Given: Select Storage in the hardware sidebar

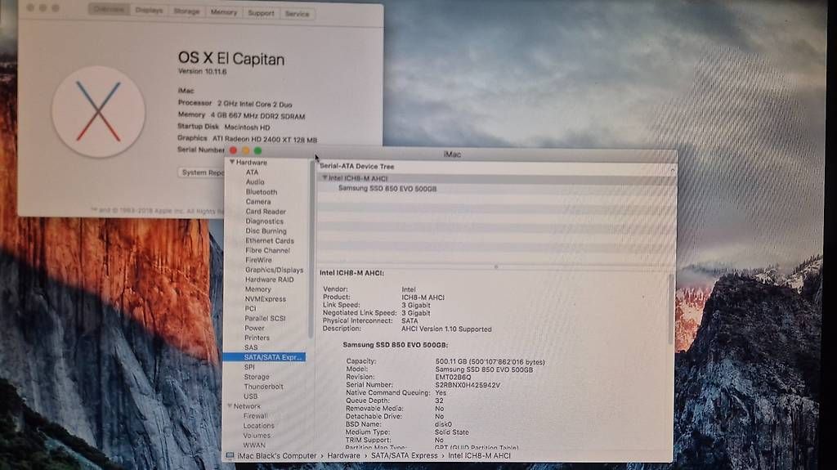Looking at the screenshot, I should pyautogui.click(x=257, y=377).
